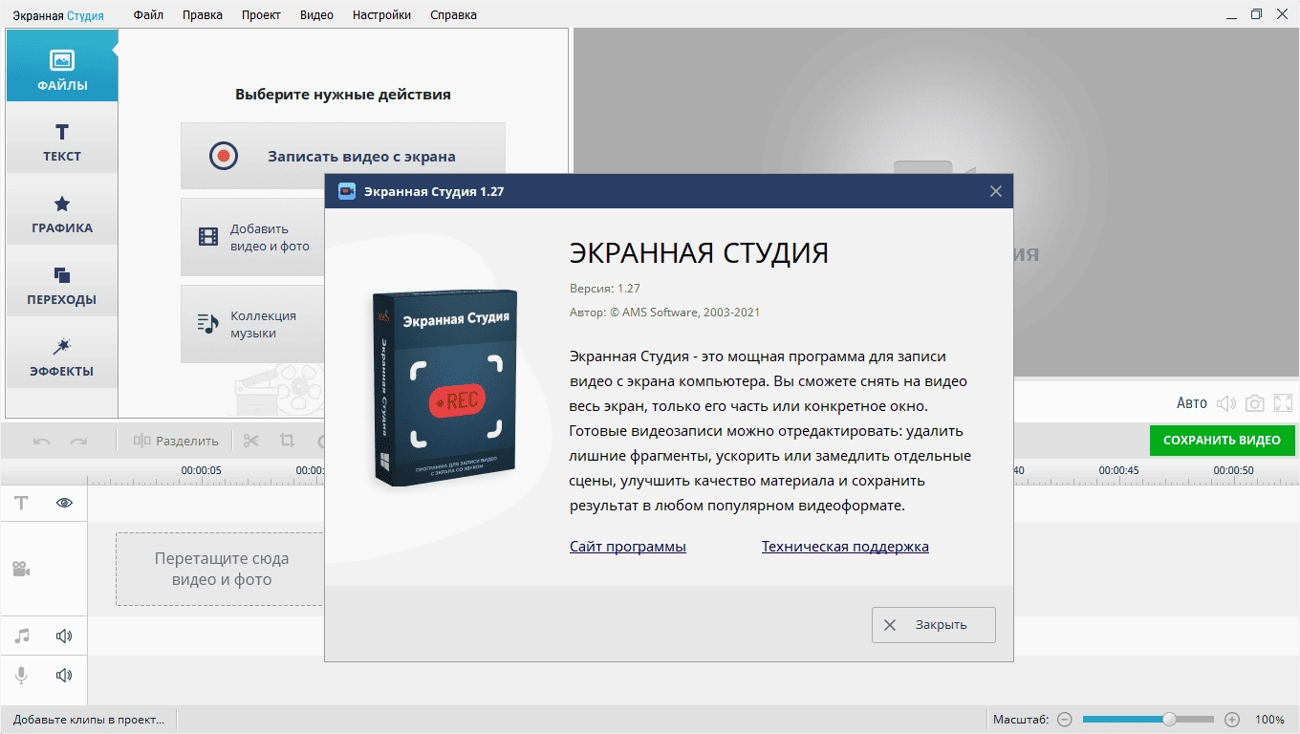The image size is (1300, 734).
Task: Click the microphone track icon
Action: coord(21,675)
